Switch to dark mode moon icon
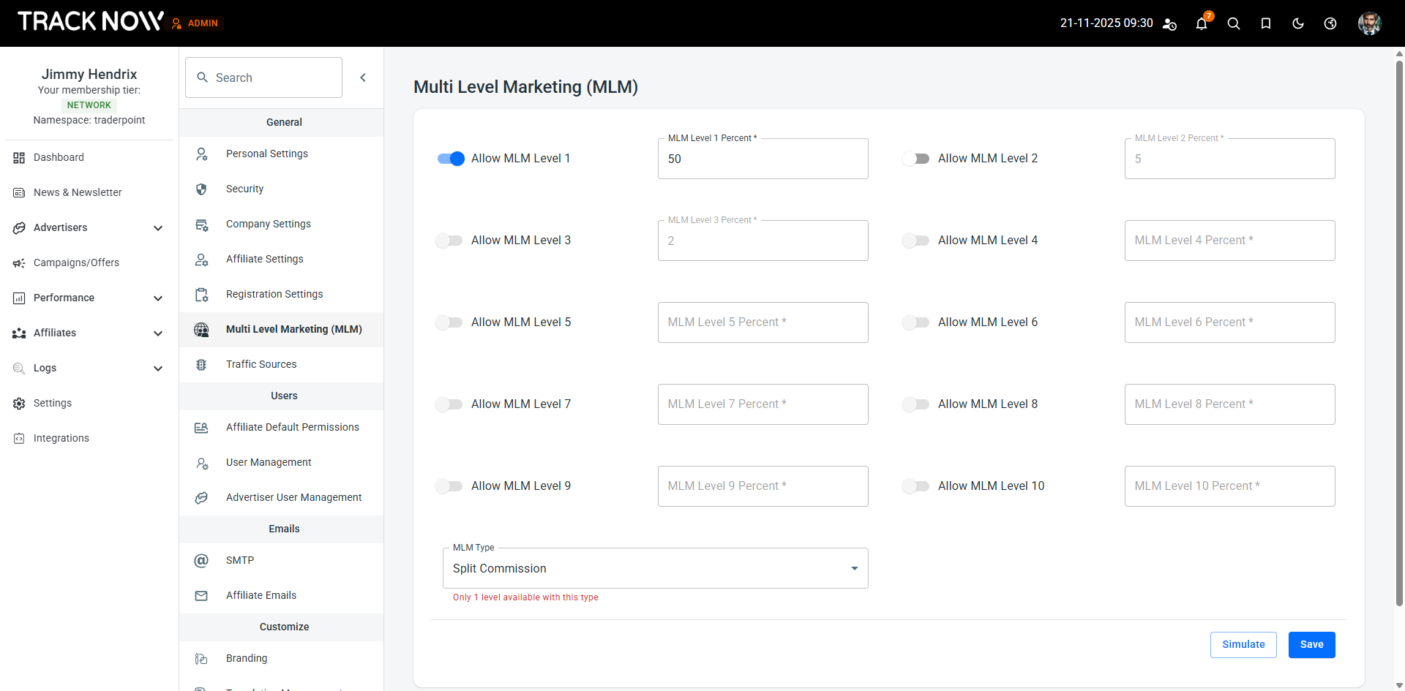Image resolution: width=1405 pixels, height=691 pixels. coord(1298,23)
